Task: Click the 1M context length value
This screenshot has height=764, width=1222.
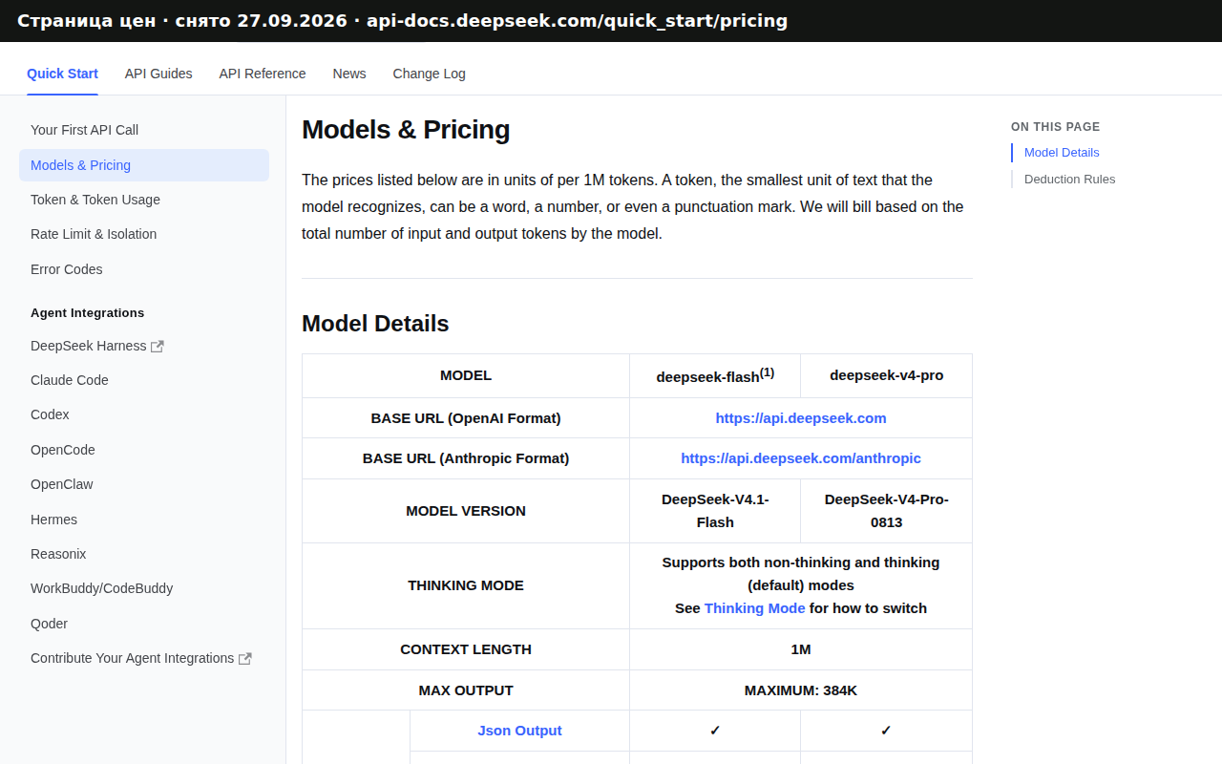Action: point(801,649)
